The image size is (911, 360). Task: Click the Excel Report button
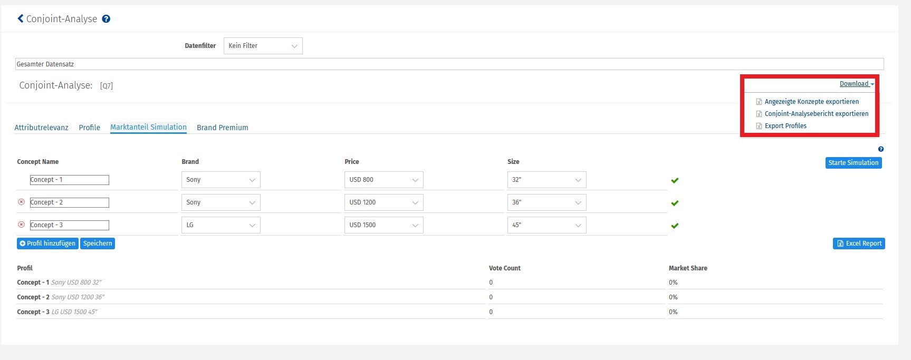tap(859, 244)
